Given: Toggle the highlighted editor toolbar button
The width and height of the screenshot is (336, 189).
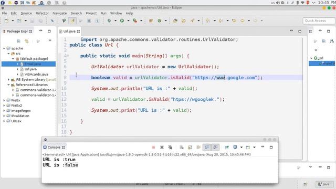Looking at the screenshot, I should click(x=72, y=21).
